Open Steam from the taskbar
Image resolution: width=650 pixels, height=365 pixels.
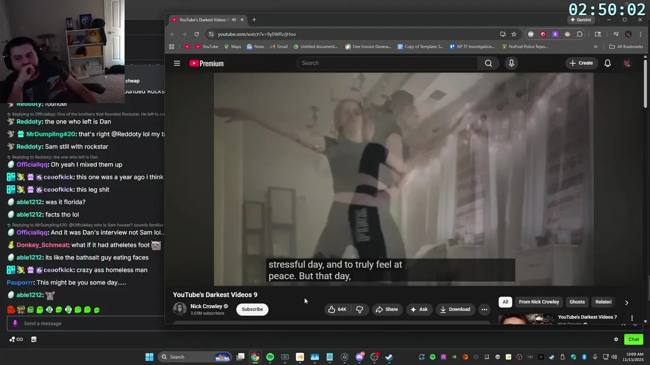coord(389,357)
